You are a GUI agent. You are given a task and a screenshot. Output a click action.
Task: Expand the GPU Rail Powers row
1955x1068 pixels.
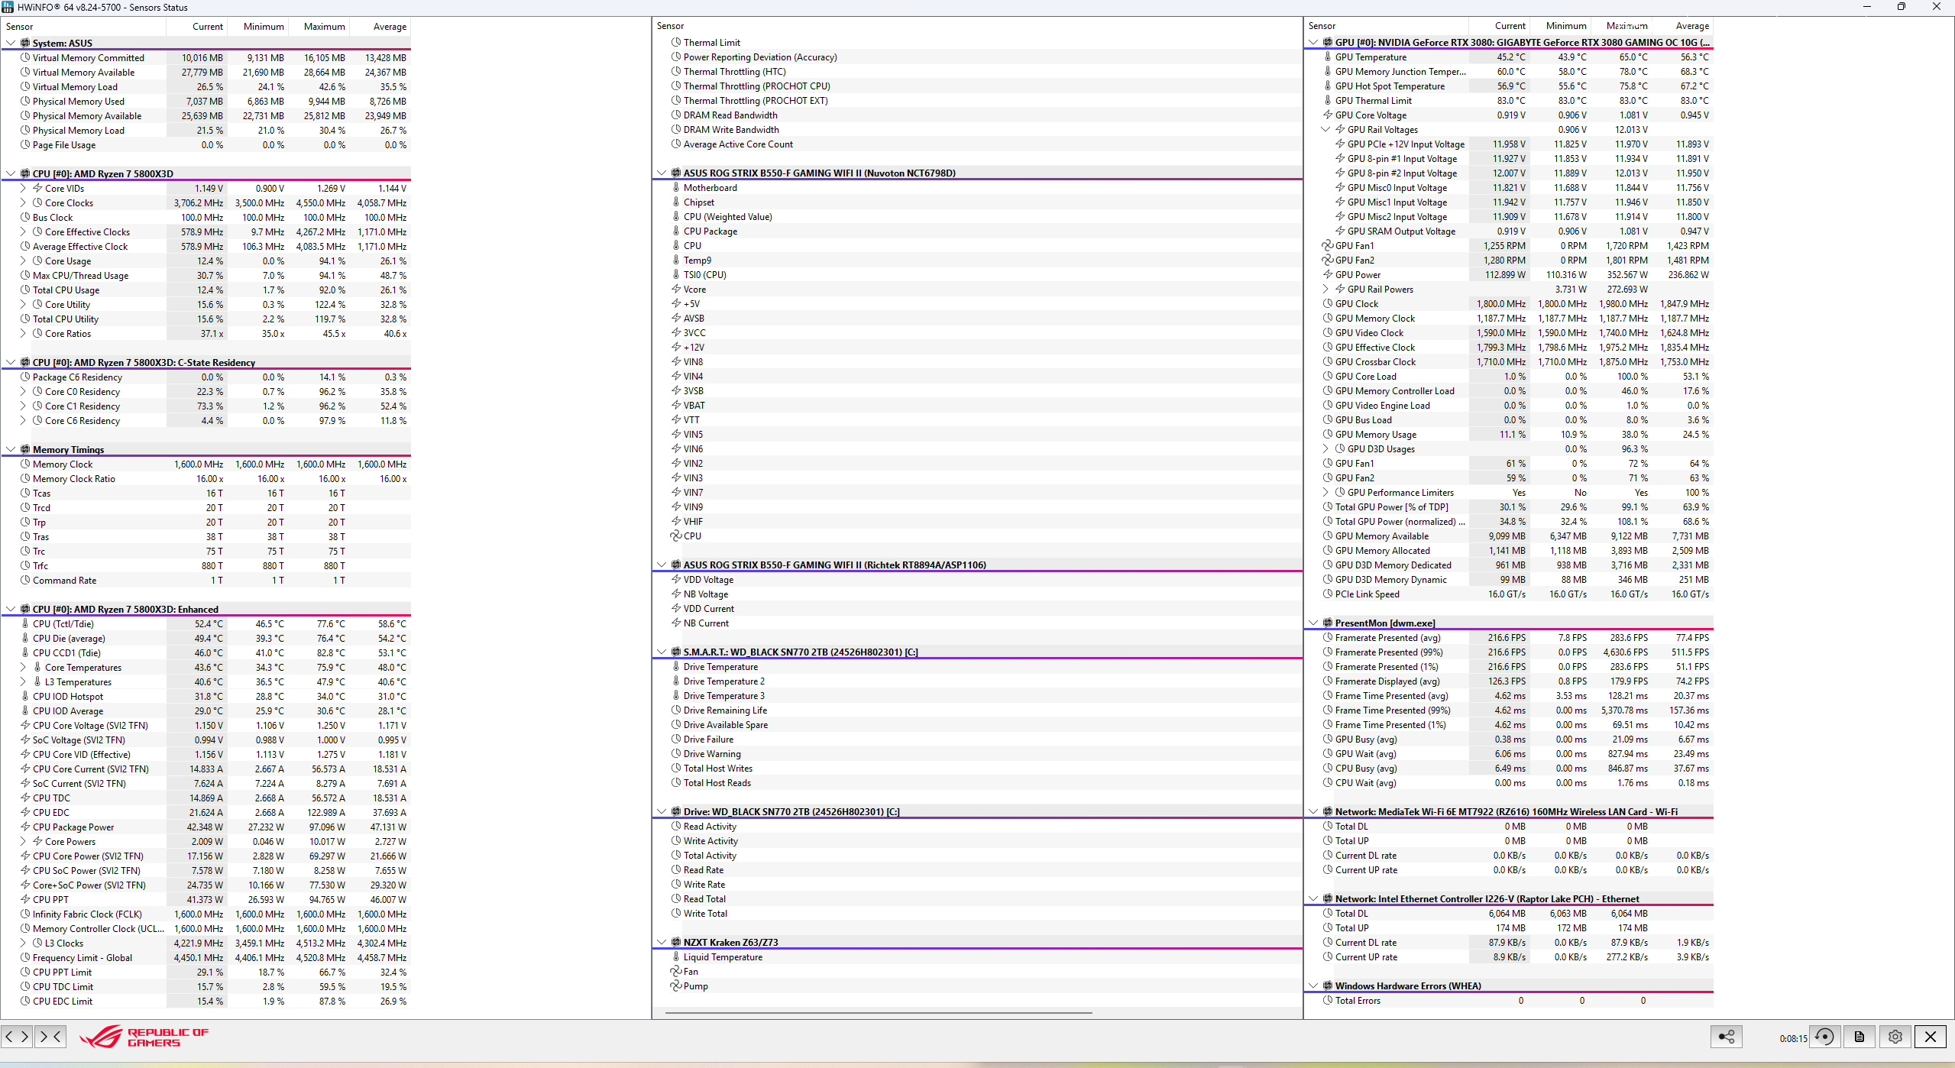pos(1325,290)
